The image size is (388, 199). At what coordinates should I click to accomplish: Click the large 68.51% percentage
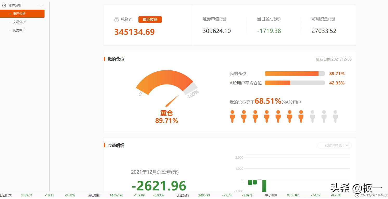pyautogui.click(x=268, y=101)
